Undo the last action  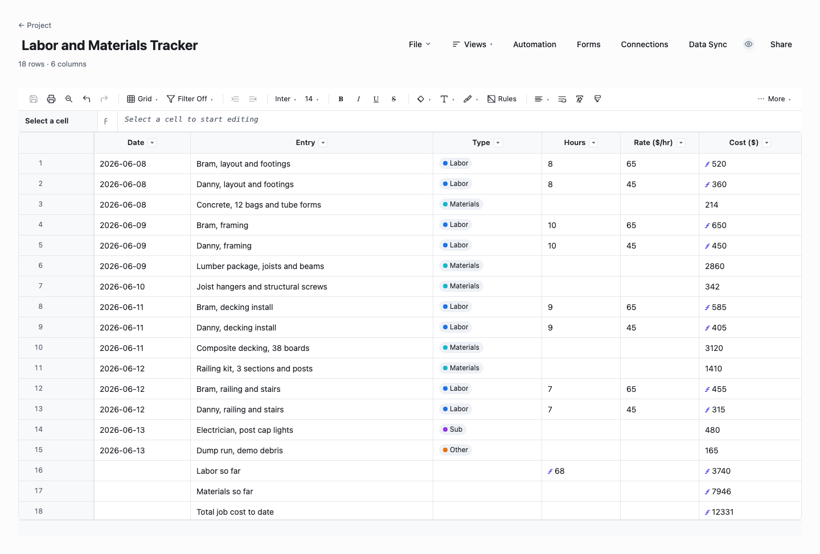(87, 99)
